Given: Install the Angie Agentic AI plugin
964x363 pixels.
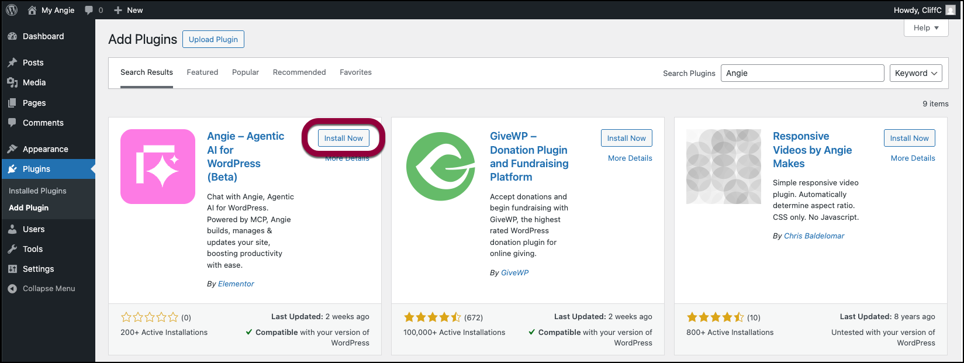Looking at the screenshot, I should click(x=344, y=139).
